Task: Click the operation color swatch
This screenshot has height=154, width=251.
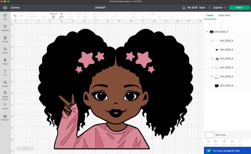Action: (44, 17)
